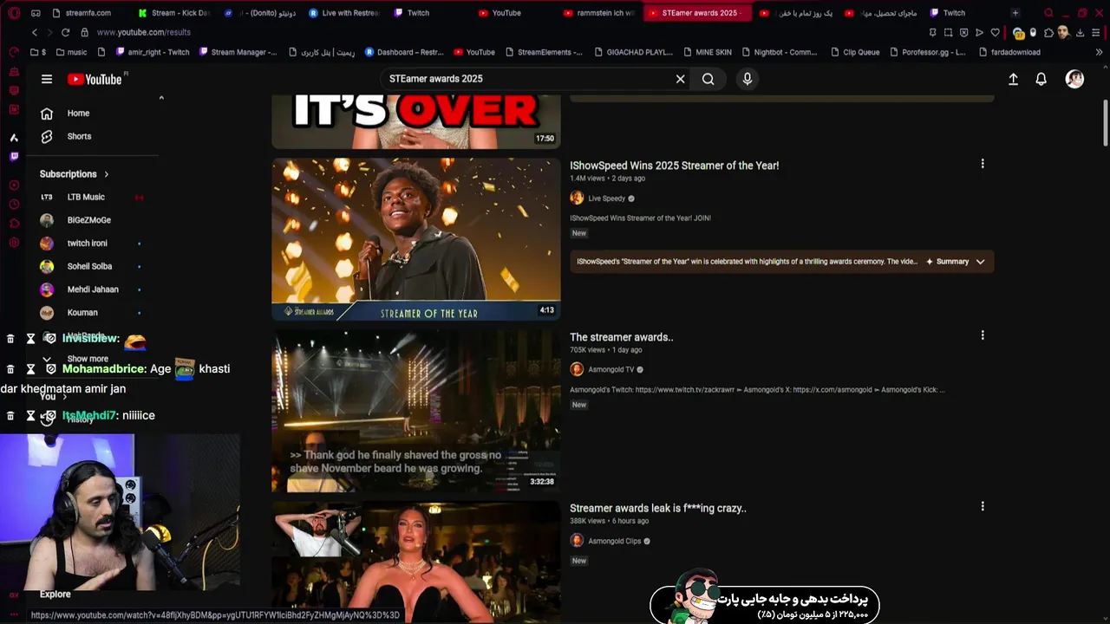Screen dimensions: 1110x624
Task: Open the 'IShowSpeed Wins 2025 Streamer of the Year!' title
Action: (x=674, y=166)
